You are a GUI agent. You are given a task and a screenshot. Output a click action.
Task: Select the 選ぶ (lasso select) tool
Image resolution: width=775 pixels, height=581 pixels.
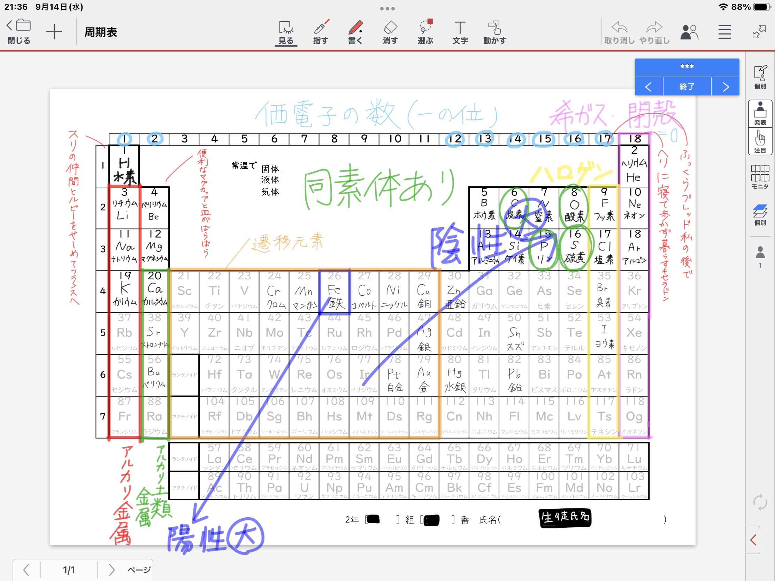pos(425,32)
